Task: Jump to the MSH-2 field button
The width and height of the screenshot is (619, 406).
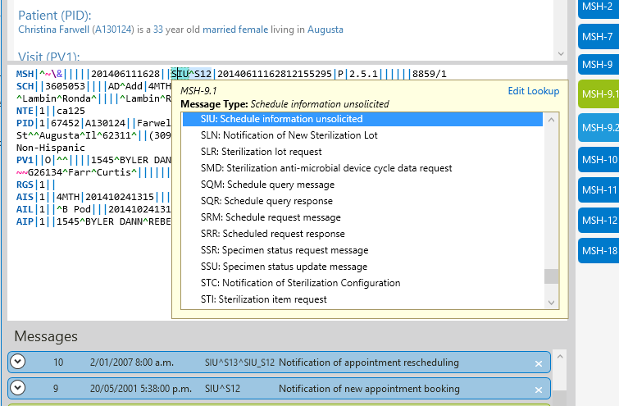Action: 598,7
